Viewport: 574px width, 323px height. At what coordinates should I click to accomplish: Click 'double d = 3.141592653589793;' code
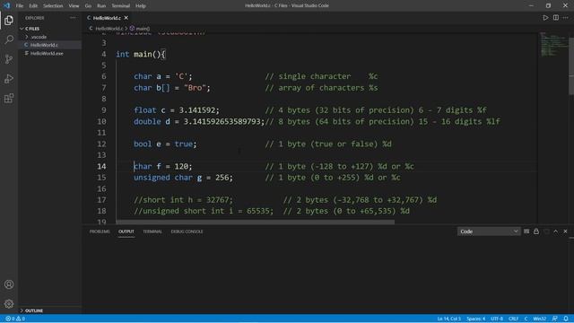pos(199,122)
